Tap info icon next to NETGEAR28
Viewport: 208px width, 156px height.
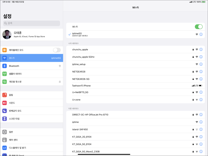click(x=201, y=71)
